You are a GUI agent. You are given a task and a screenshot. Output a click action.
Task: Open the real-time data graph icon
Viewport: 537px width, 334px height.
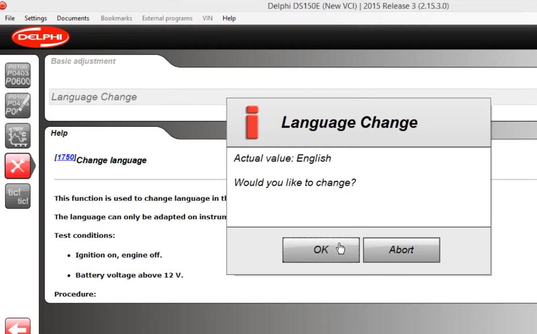(x=18, y=135)
